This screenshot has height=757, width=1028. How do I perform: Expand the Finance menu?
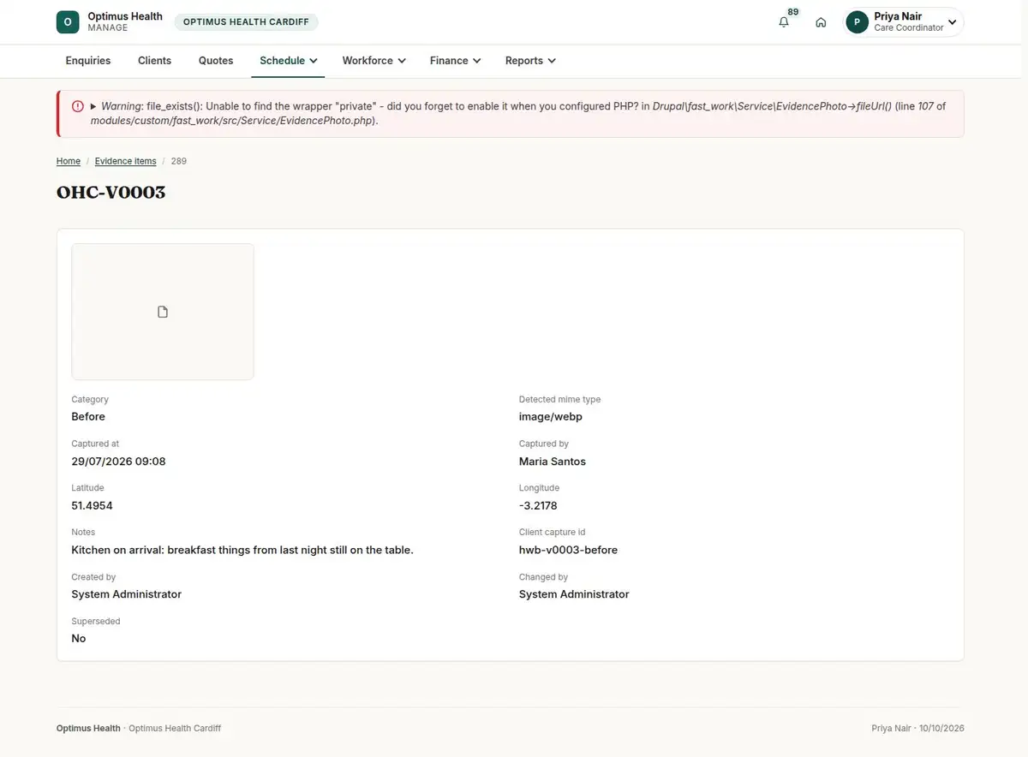coord(455,61)
